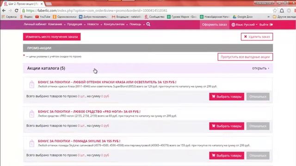The height and width of the screenshot is (166, 296).
Task: Expand Компания dropdown menu
Action: point(57,24)
